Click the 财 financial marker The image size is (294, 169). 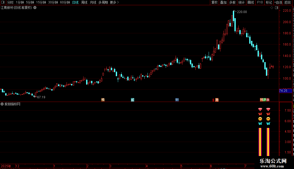177,100
